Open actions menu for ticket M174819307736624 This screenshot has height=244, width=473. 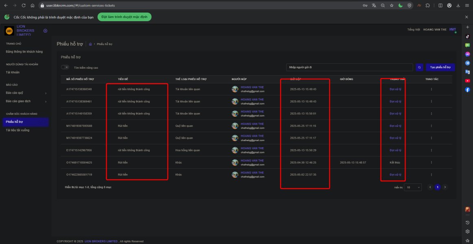pos(431,138)
